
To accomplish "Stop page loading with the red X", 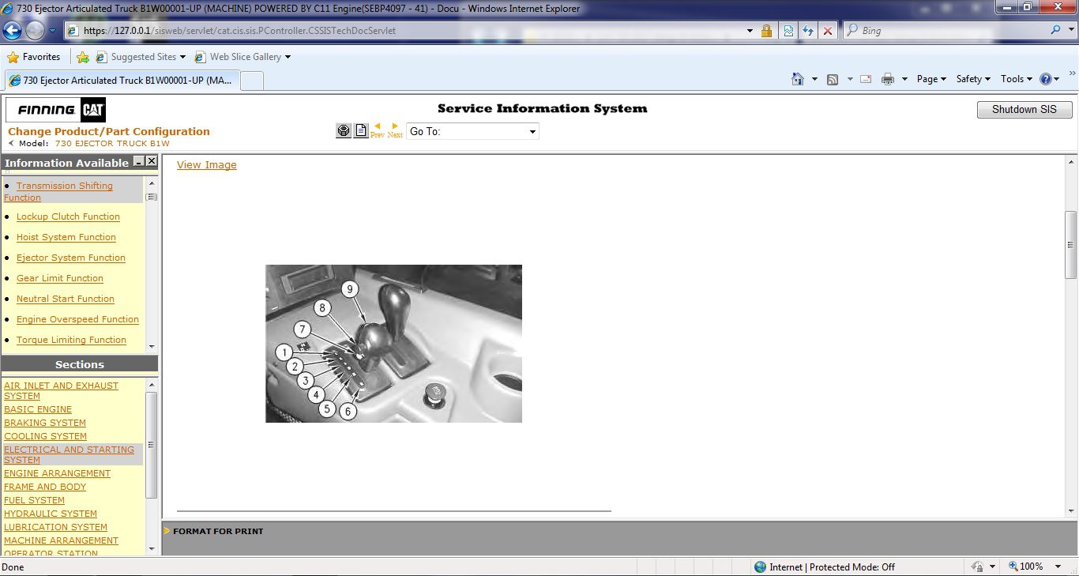I will 827,31.
